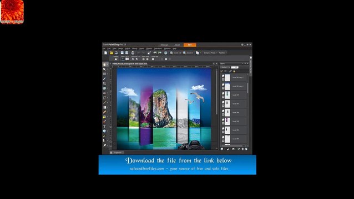
Task: Click Zoom in in the toolbar
Action: coord(188,53)
